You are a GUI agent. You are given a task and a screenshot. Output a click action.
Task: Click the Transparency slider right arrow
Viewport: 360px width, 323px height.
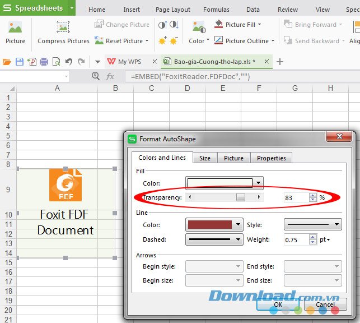259,197
